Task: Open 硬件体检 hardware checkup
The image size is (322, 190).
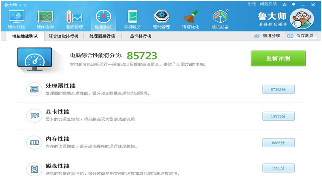Action: coord(17,20)
